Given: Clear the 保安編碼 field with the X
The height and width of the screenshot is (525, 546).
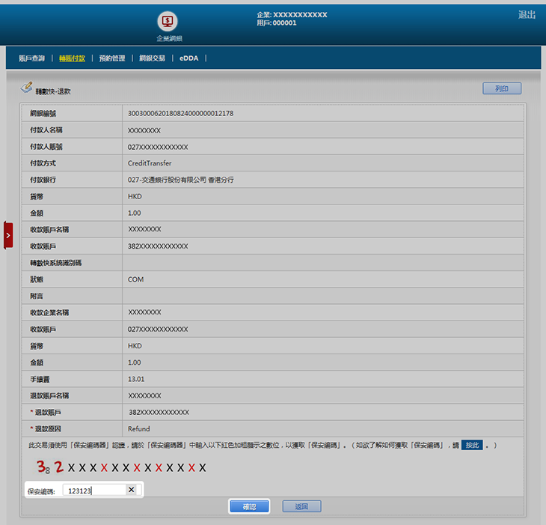Looking at the screenshot, I should [x=131, y=490].
